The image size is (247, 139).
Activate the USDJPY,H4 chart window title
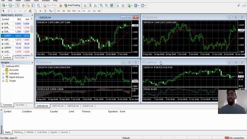click(x=151, y=63)
